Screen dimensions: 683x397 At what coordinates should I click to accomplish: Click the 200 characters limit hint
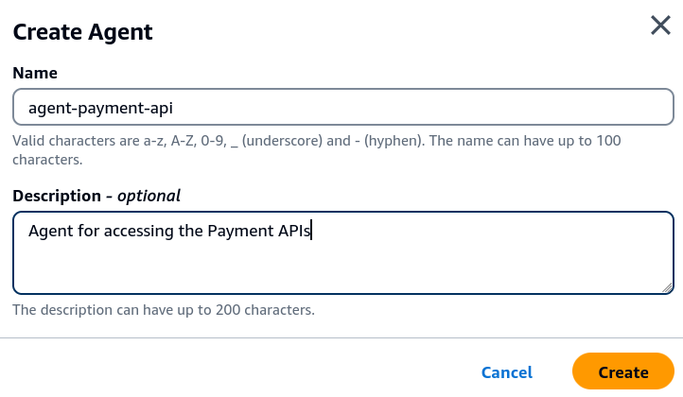coord(163,310)
